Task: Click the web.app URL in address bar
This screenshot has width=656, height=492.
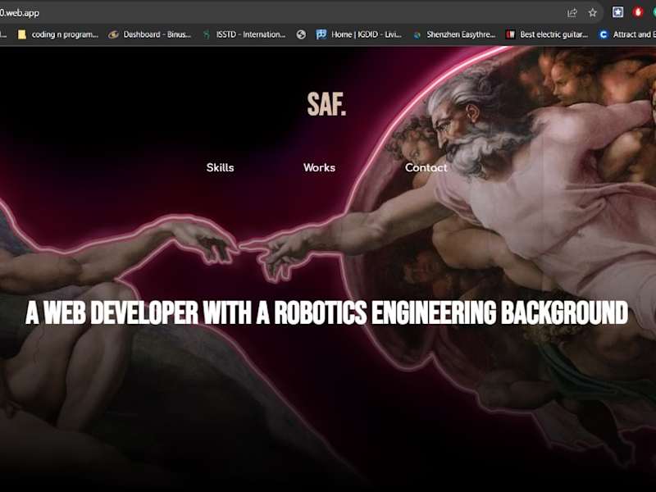Action: pos(19,13)
